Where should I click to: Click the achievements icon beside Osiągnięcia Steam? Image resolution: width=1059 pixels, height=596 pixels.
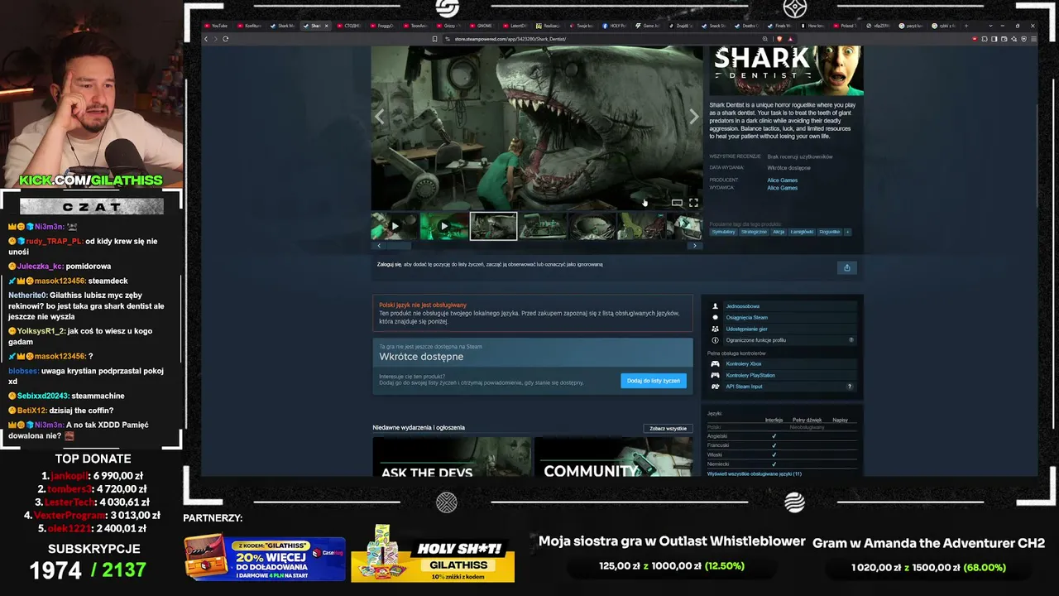coord(716,317)
